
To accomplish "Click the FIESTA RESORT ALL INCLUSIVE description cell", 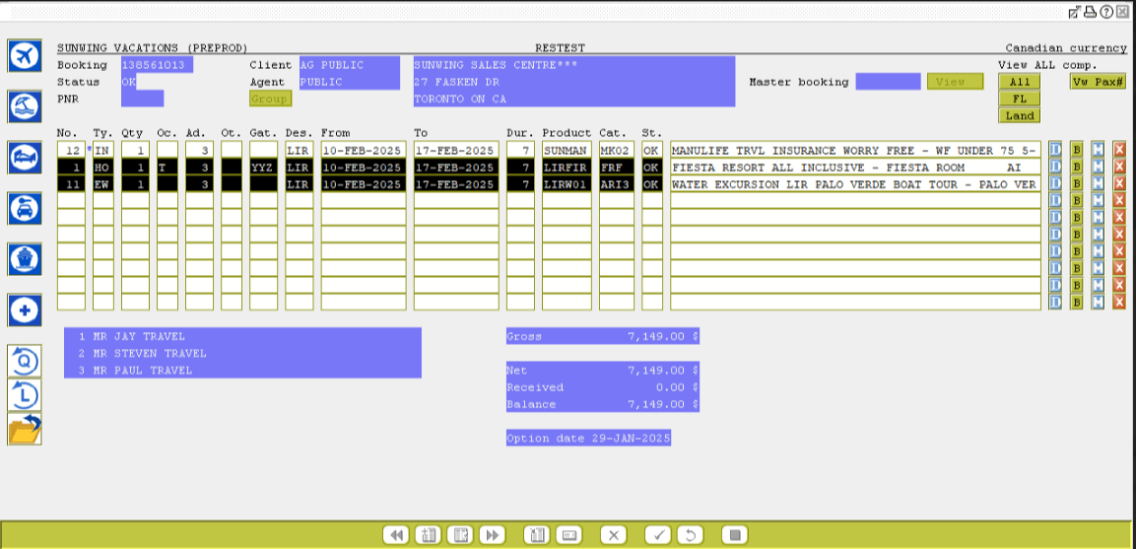I will point(855,167).
